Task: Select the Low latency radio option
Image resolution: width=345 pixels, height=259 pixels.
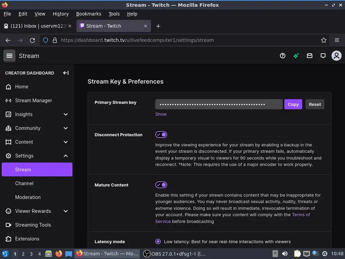Action: [x=158, y=241]
